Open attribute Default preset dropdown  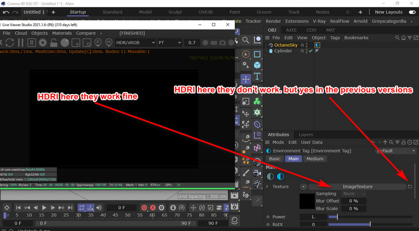pos(396,151)
